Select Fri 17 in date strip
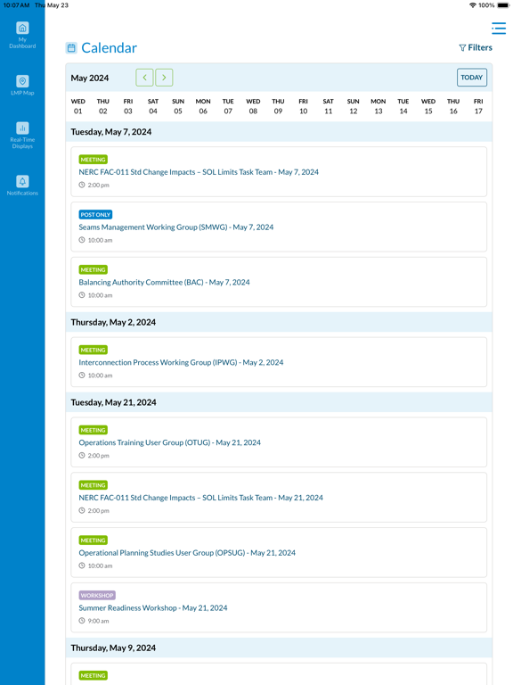Image resolution: width=513 pixels, height=685 pixels. (x=478, y=106)
